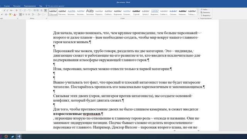Open Font dialog launcher
The height and width of the screenshot is (139, 247).
click(x=18, y=19)
